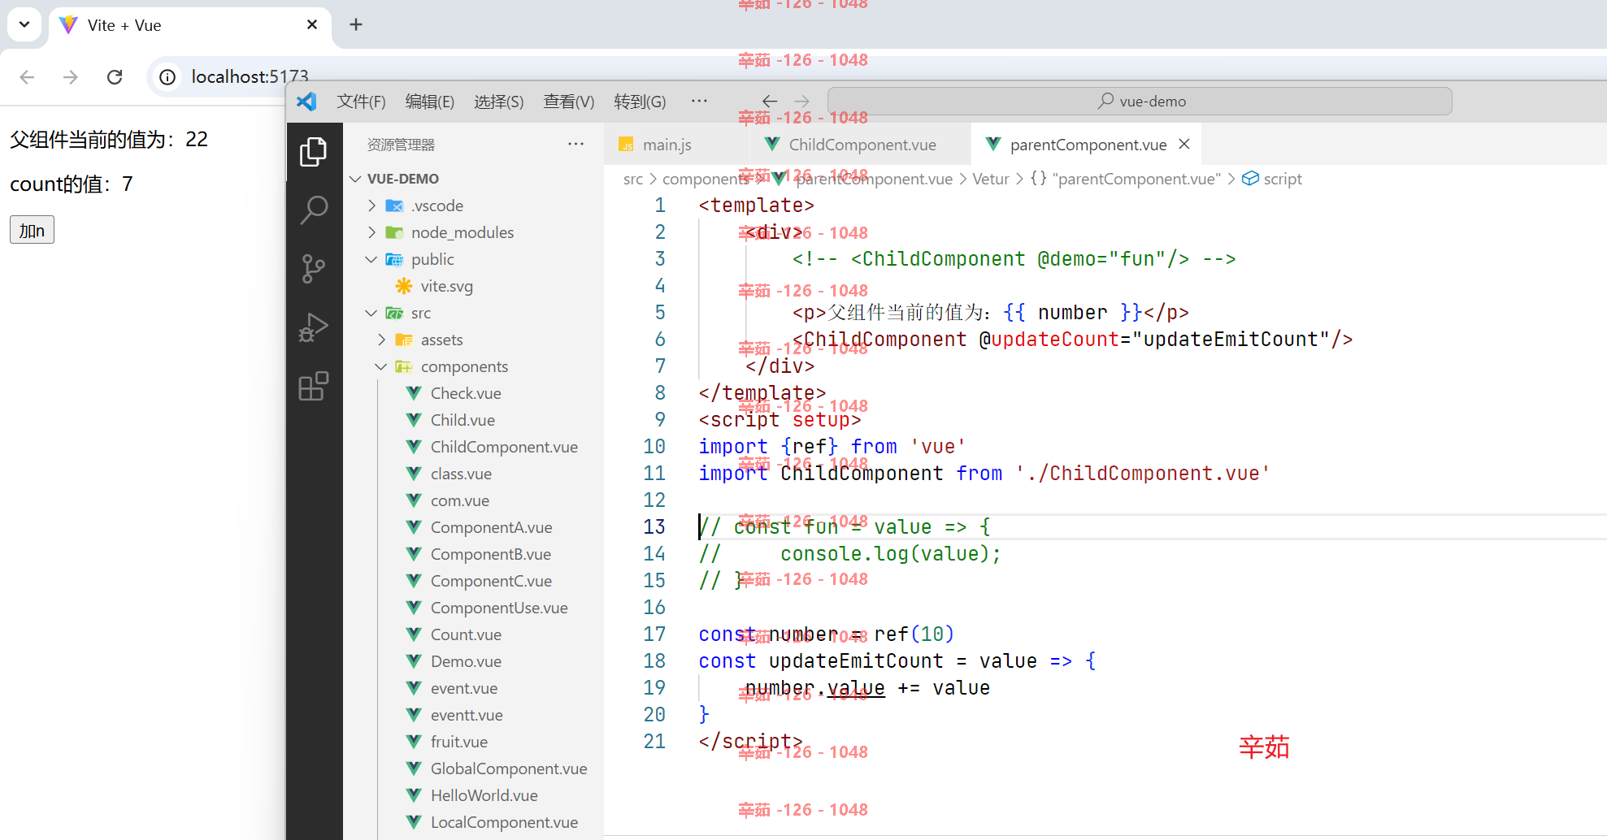Close the Vite + Vue browser tab

pos(312,24)
